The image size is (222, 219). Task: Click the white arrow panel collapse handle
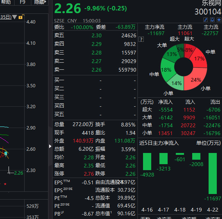tap(50, 146)
